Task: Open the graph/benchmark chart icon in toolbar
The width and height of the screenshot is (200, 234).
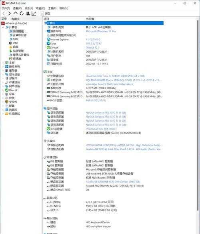Action: click(x=34, y=14)
